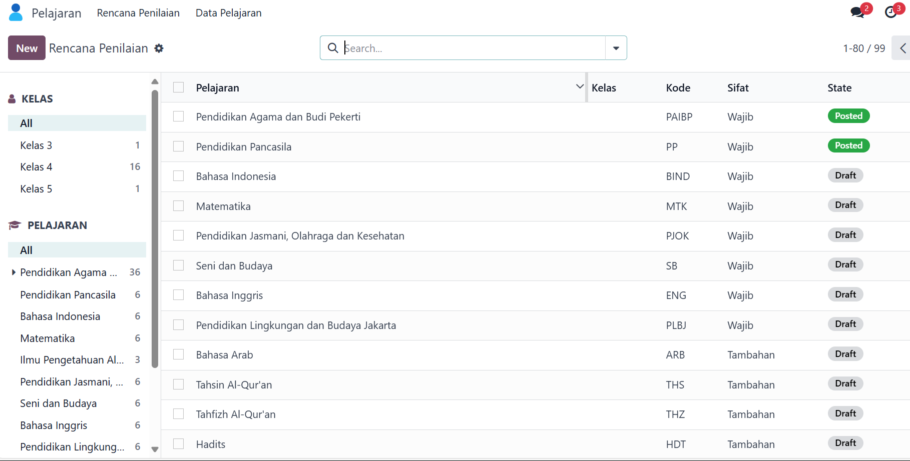
Task: Tick the select-all checkbox in header
Action: click(179, 87)
